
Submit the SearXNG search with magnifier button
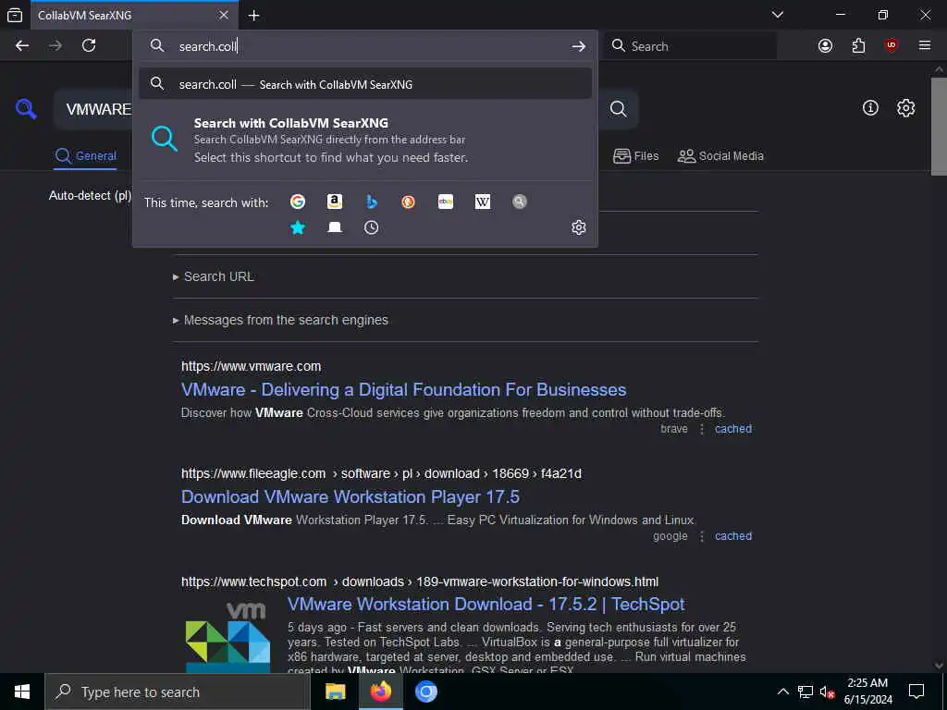click(618, 109)
